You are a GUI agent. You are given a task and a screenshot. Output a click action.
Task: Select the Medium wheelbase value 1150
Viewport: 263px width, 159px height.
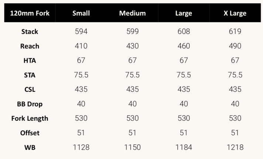133,148
